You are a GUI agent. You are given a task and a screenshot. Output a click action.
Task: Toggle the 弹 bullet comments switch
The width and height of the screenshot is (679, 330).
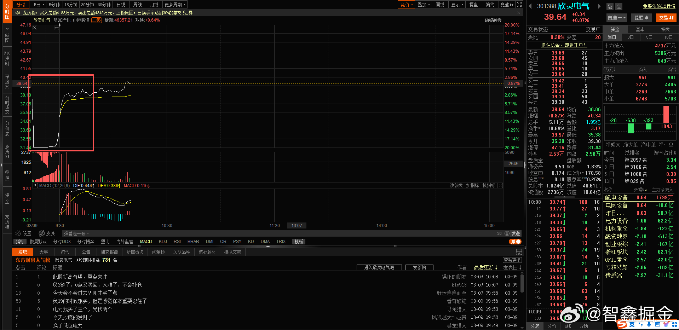515,242
